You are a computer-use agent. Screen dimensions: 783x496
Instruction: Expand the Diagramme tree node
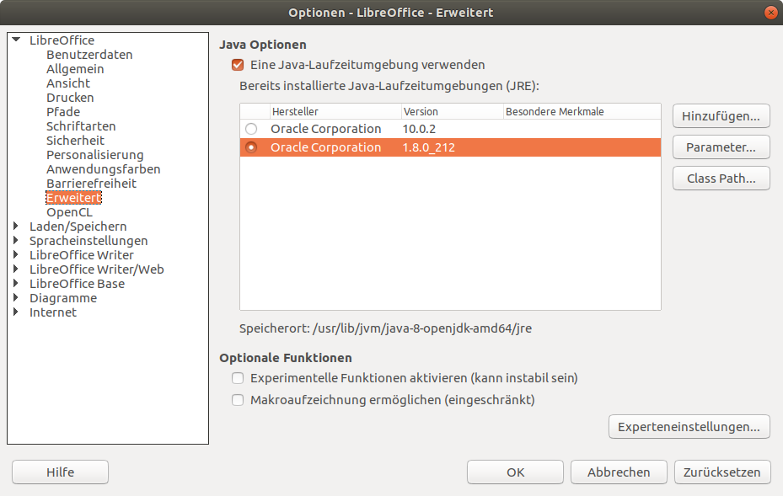(16, 298)
